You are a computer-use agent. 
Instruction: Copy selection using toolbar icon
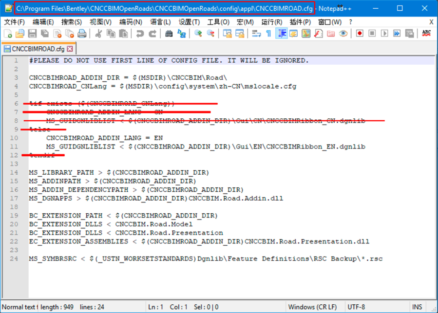click(x=111, y=34)
